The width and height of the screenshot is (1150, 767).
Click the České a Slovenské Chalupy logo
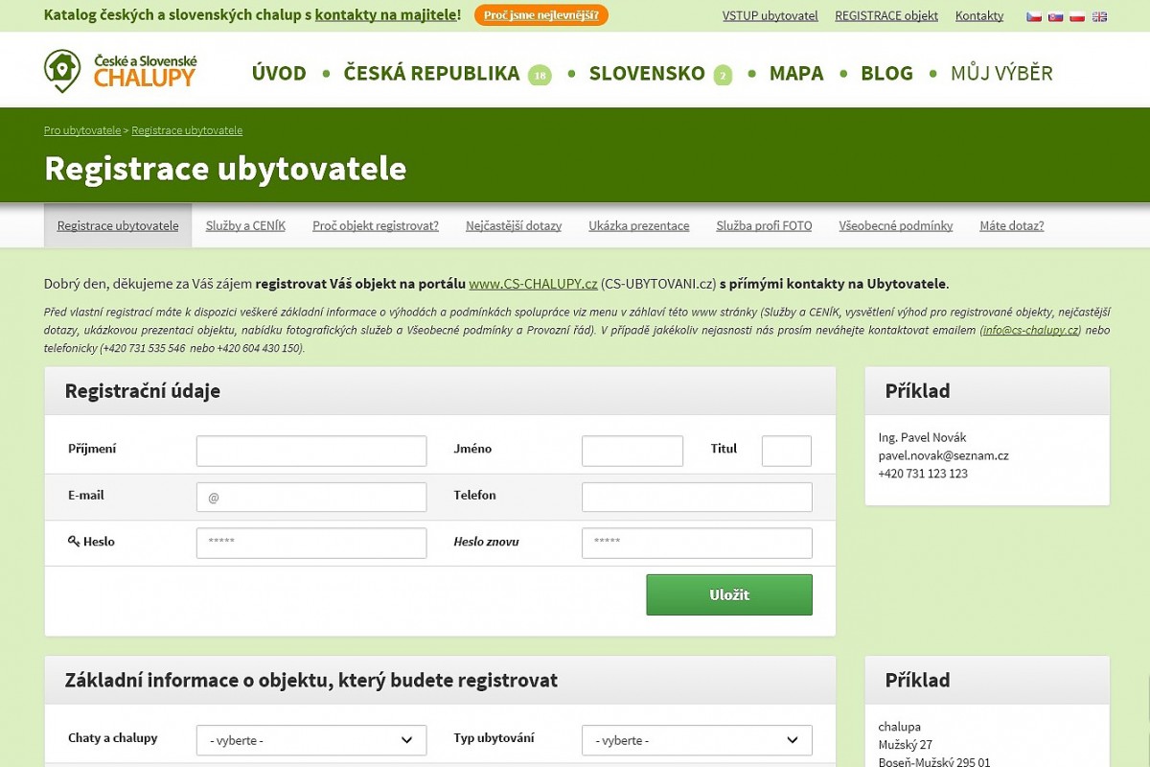pos(120,71)
